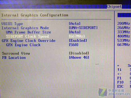Open the Chipset tab
The image size is (131, 98).
click(114, 7)
